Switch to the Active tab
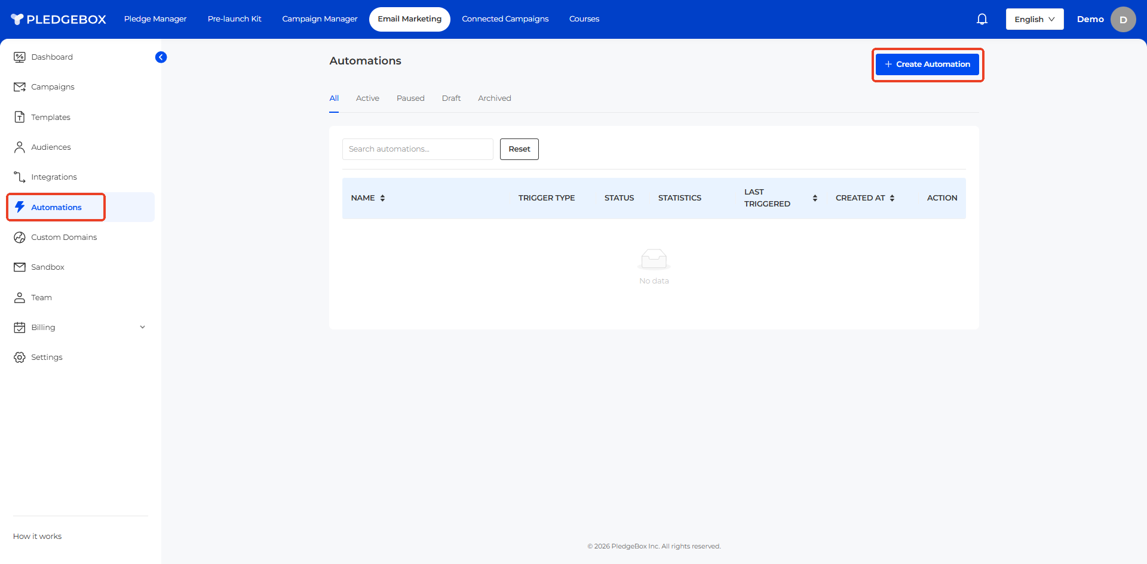 click(x=367, y=98)
